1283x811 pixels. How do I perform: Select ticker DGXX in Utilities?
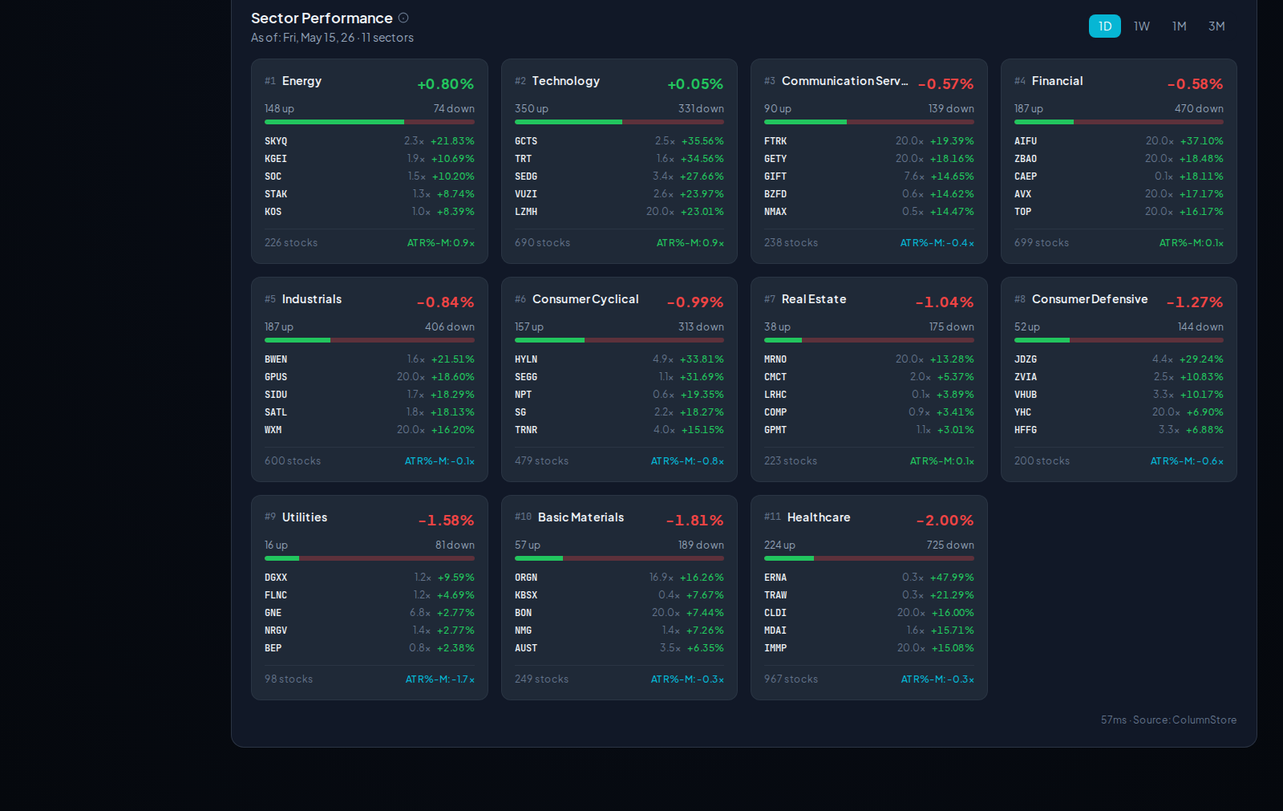tap(276, 578)
